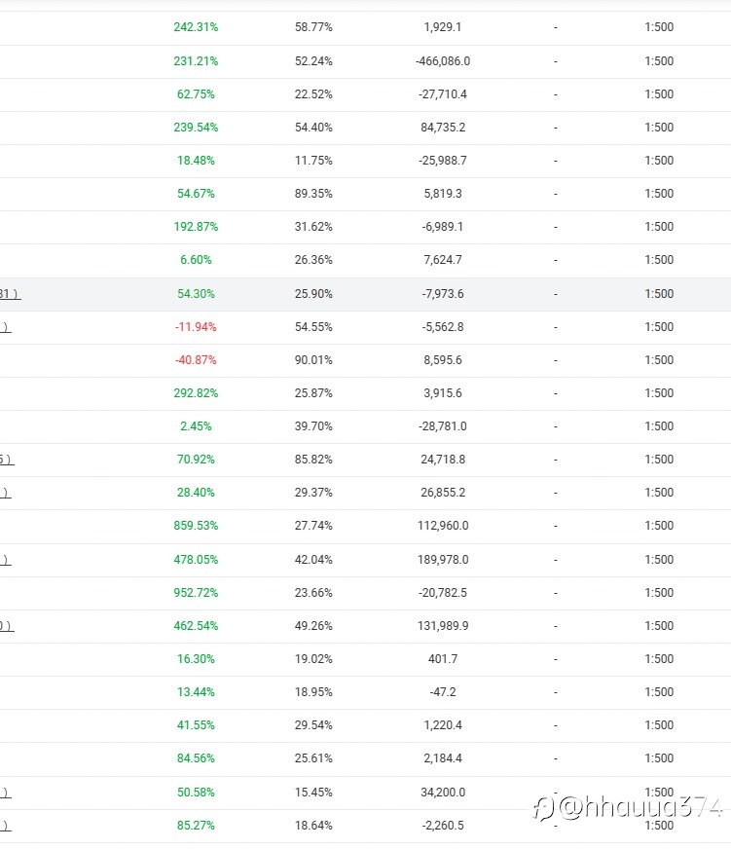Select the -40.87% red gain cell
The height and width of the screenshot is (849, 731).
coord(196,360)
